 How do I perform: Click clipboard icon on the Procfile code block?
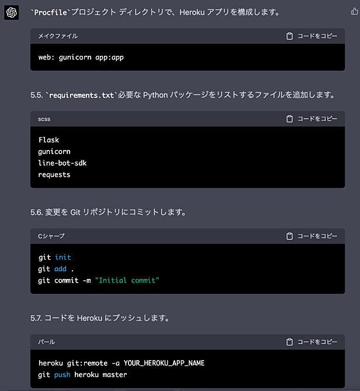(x=289, y=36)
